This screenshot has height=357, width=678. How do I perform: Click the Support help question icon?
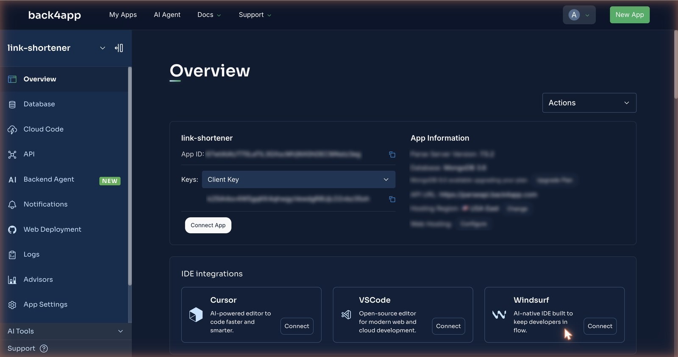(x=44, y=349)
